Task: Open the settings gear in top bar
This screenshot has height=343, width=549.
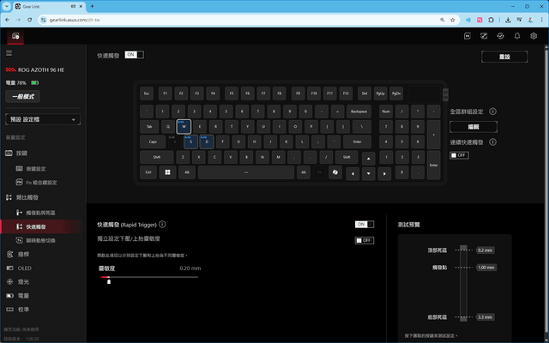Action: coord(534,36)
